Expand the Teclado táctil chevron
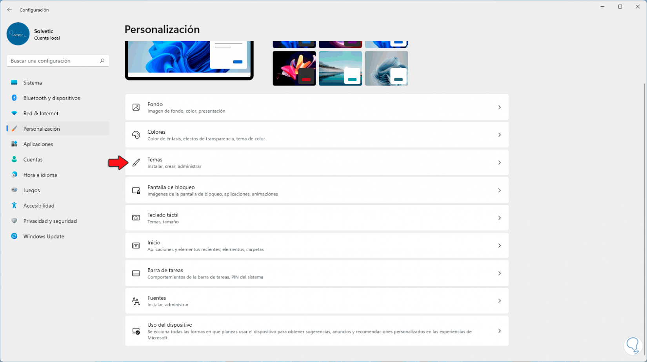Image resolution: width=647 pixels, height=362 pixels. (x=499, y=218)
